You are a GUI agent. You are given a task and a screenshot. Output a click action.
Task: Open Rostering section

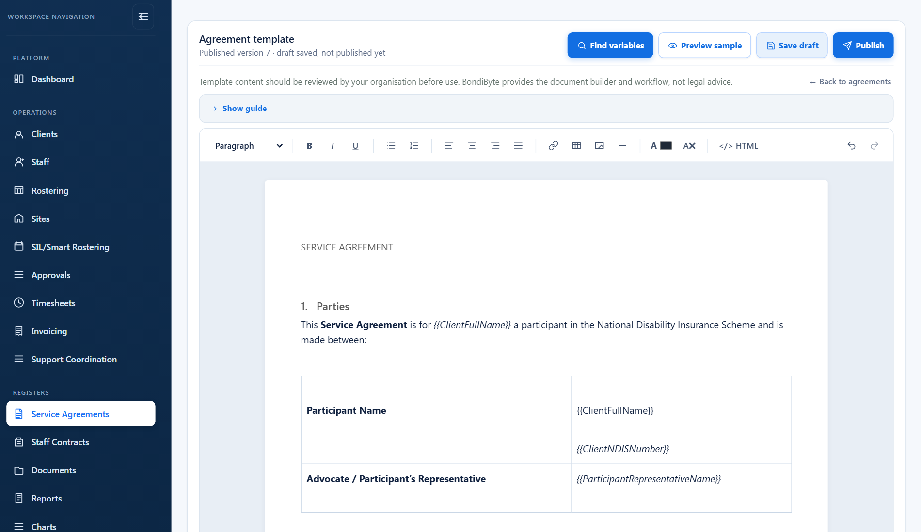click(80, 190)
